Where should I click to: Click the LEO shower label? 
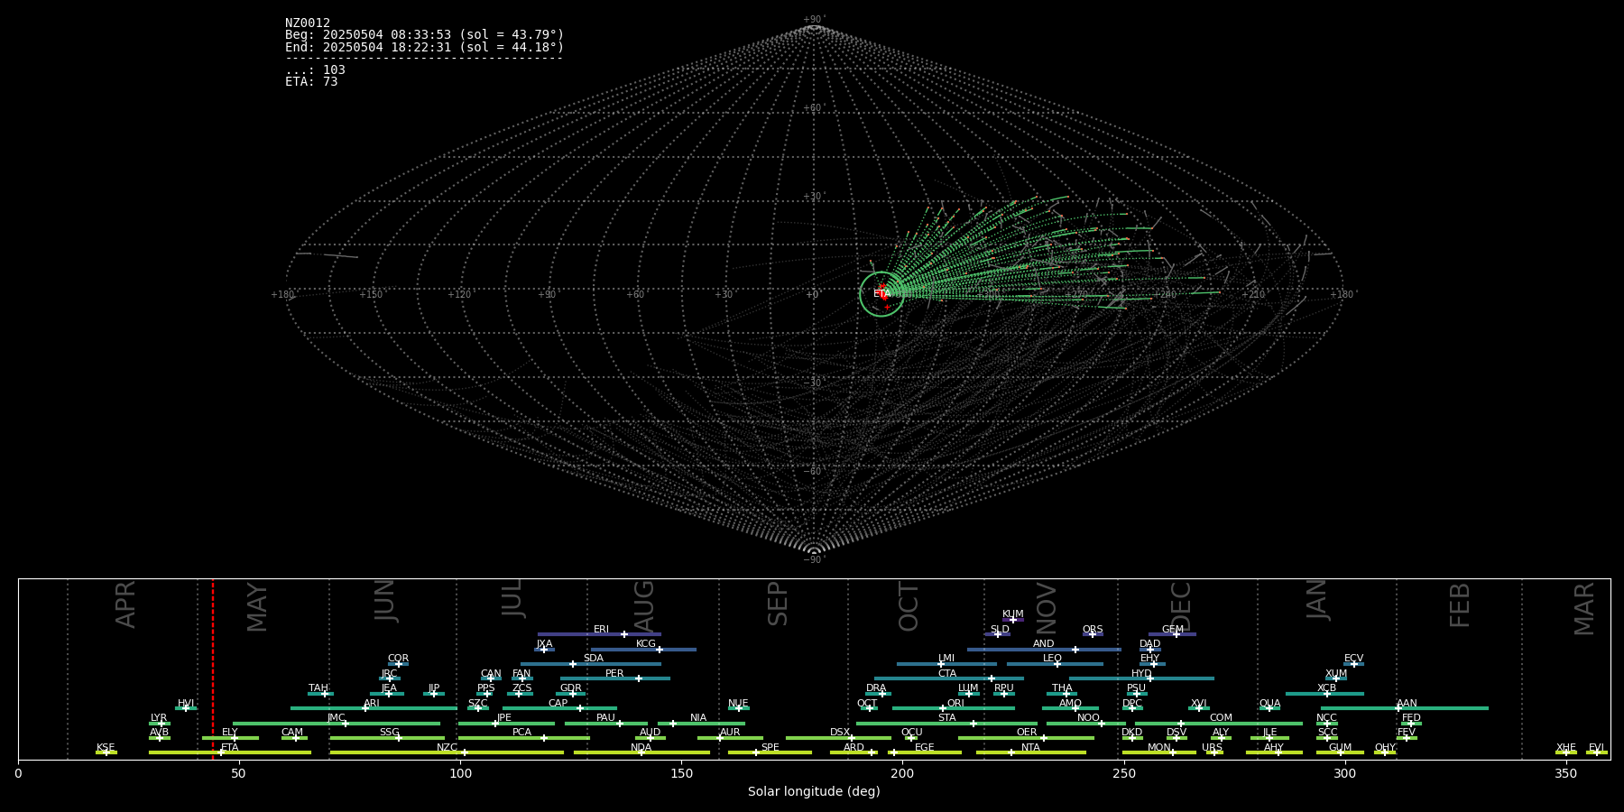point(1052,659)
